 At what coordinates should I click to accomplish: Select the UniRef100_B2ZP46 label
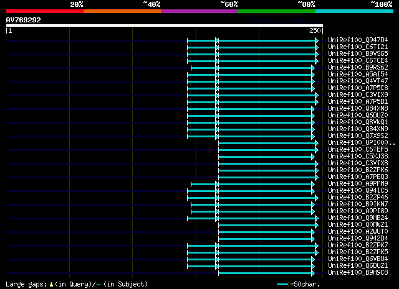[x=358, y=198]
